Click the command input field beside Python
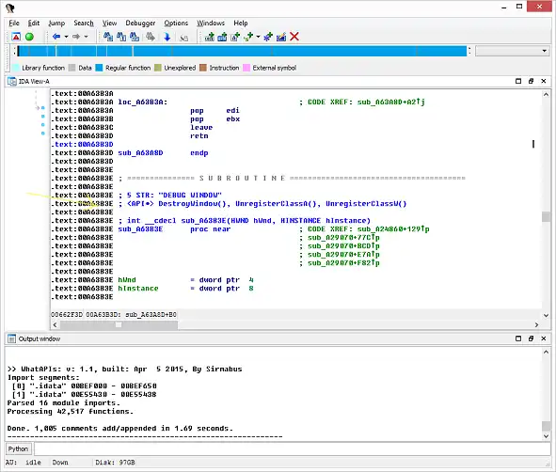Screen dimensions: 556x472 [293, 449]
